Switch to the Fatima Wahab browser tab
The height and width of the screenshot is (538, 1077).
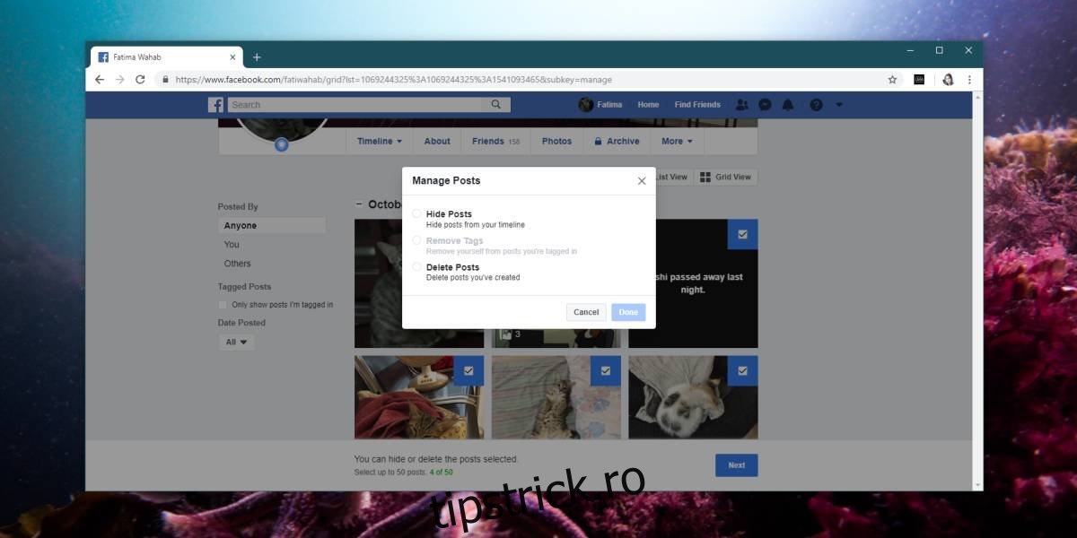point(167,56)
